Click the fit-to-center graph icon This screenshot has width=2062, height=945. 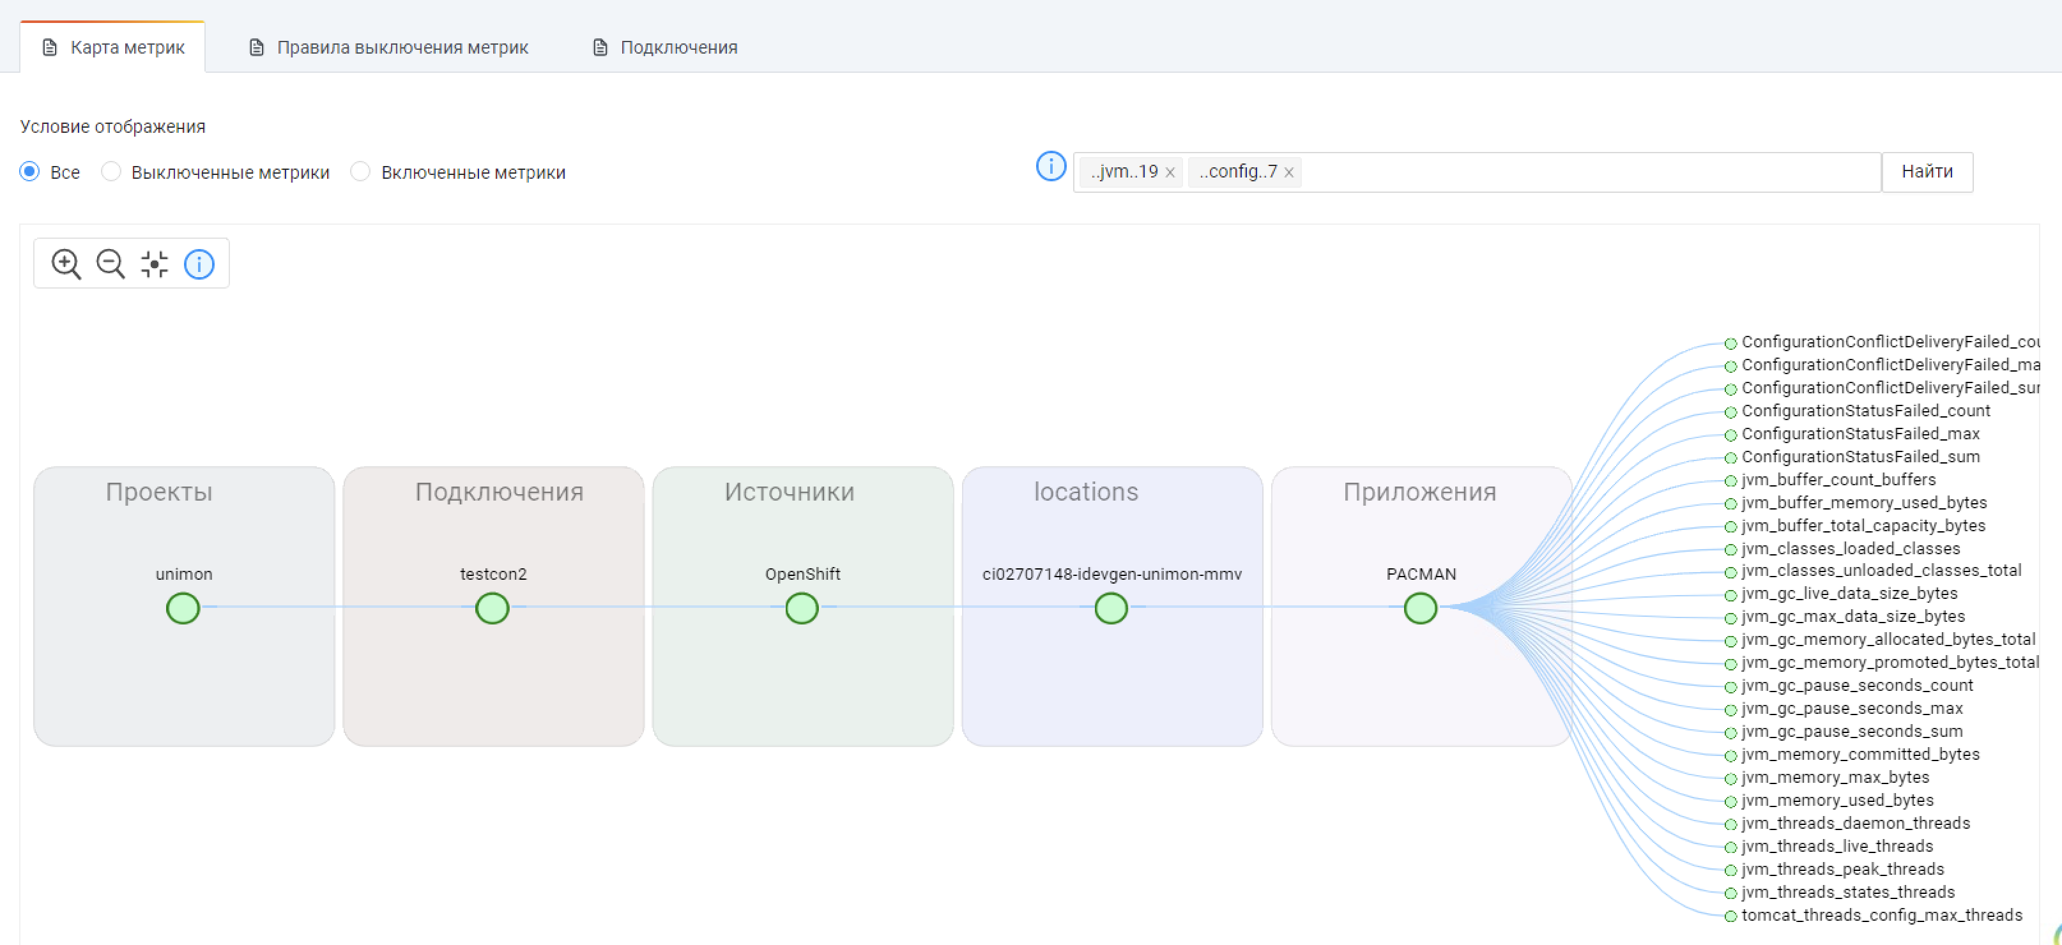pos(155,264)
